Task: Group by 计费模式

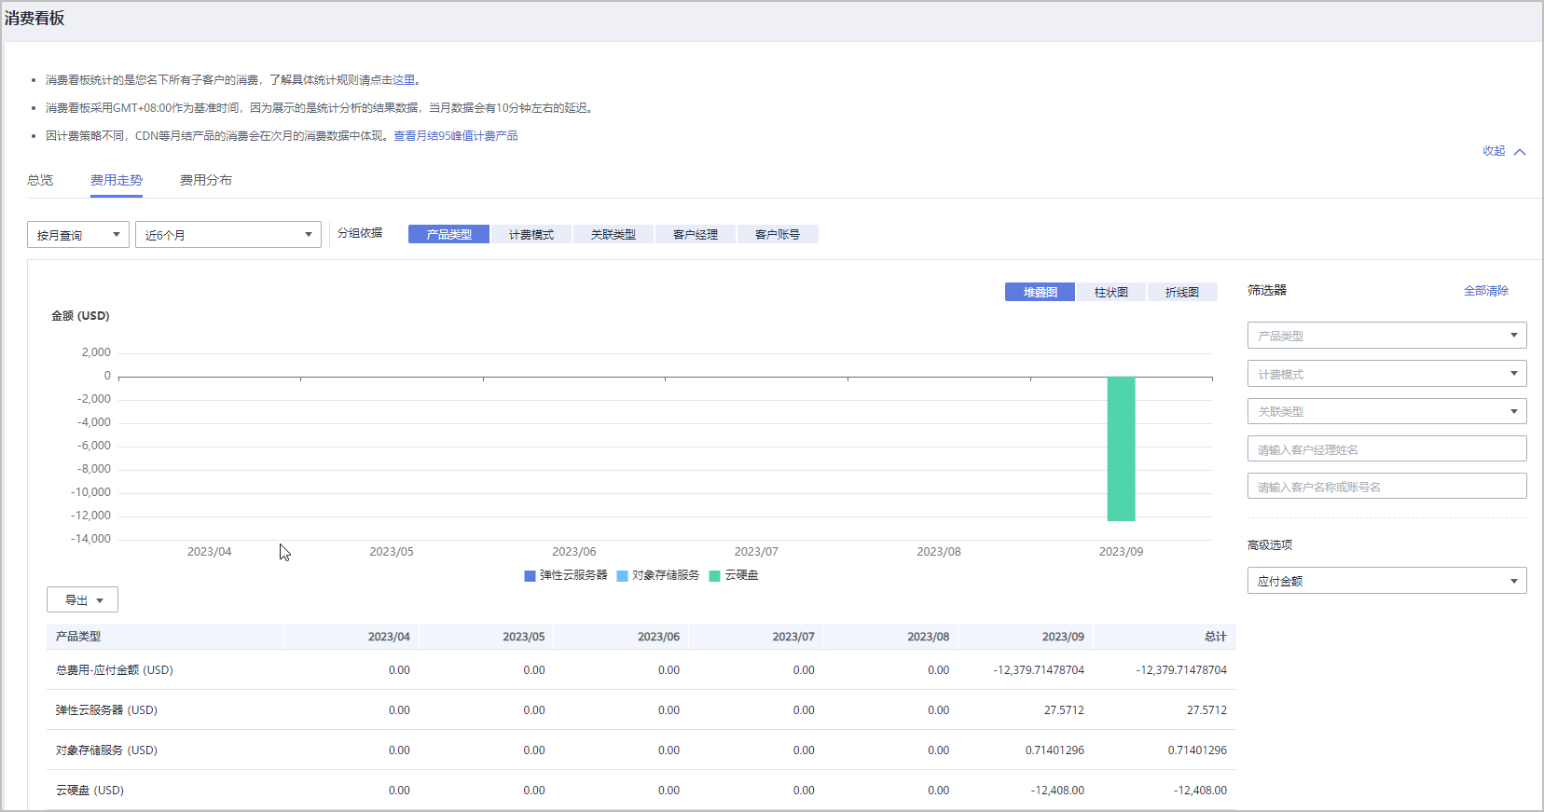Action: (x=531, y=234)
